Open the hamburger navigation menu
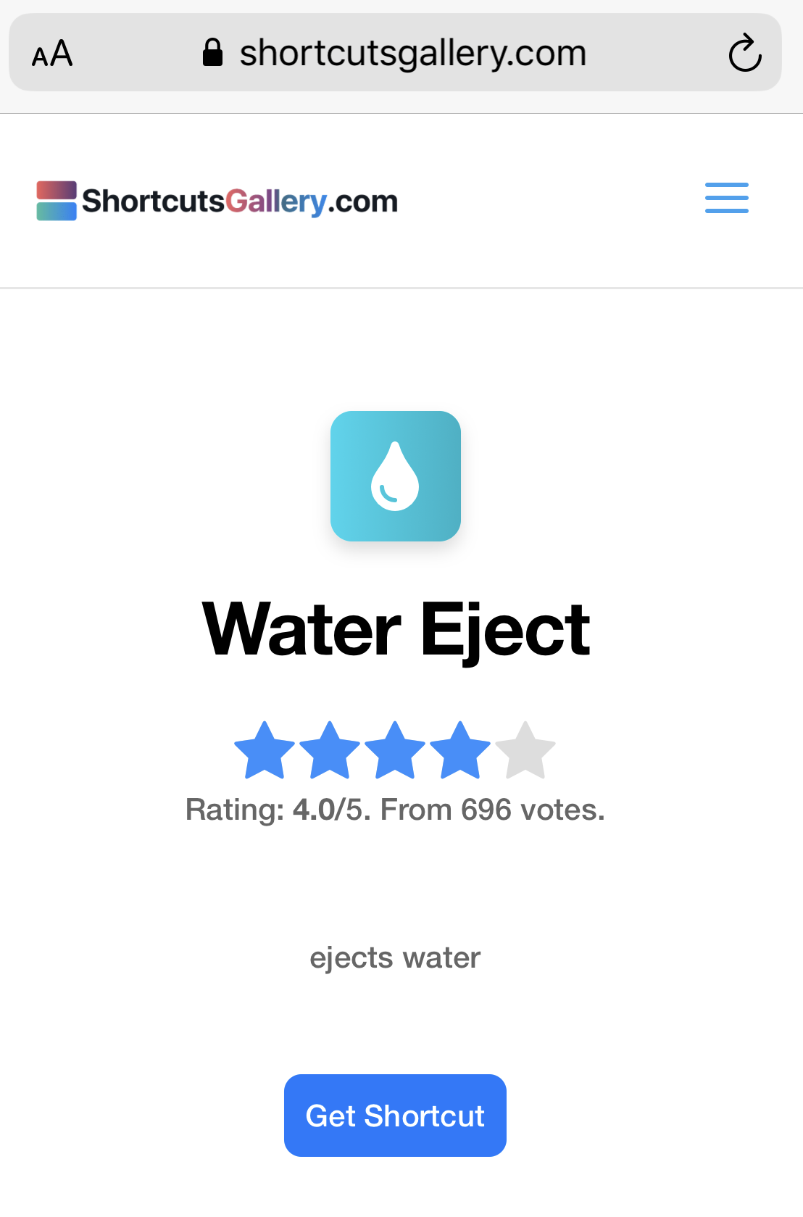The height and width of the screenshot is (1217, 803). click(x=727, y=198)
